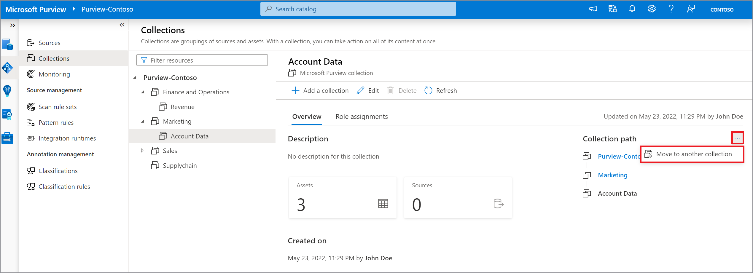Switch to the Role assignments tab
This screenshot has width=753, height=273.
(362, 116)
